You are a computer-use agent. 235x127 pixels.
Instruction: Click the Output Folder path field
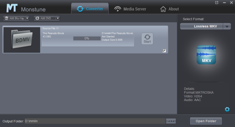(x=94, y=121)
